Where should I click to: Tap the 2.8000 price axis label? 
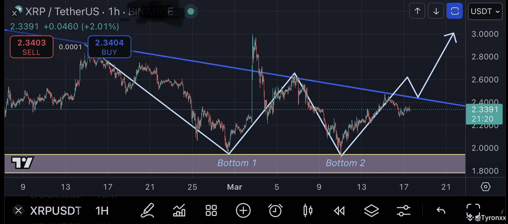[x=485, y=57]
